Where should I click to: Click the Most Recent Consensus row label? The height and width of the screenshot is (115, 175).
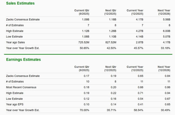[x=21, y=87]
